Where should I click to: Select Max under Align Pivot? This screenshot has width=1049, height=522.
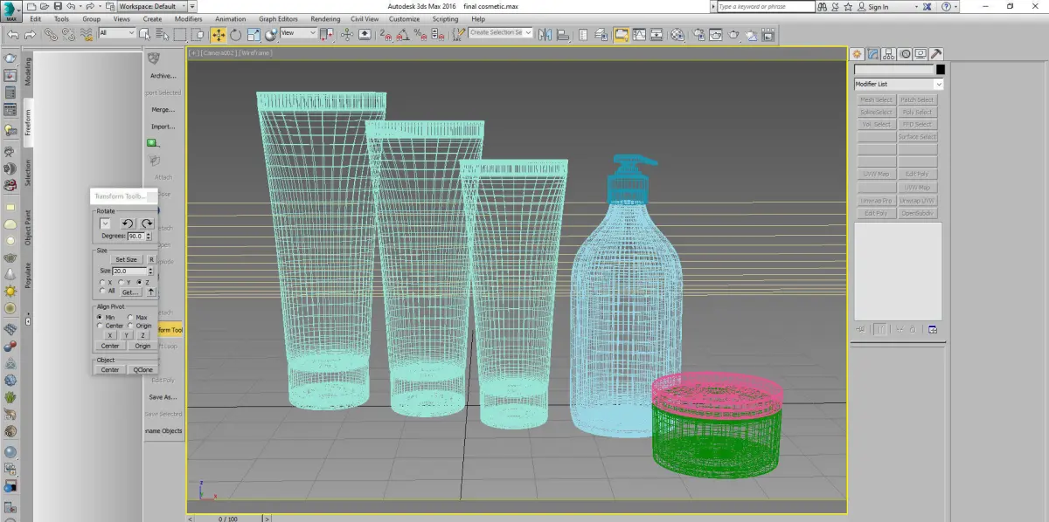[130, 317]
